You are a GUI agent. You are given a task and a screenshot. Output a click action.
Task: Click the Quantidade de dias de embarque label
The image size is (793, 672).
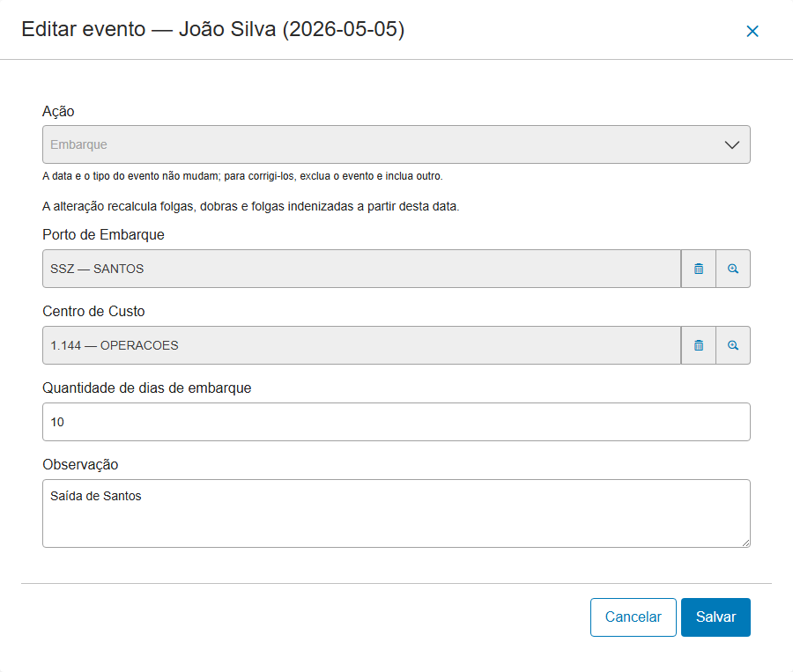coord(146,388)
